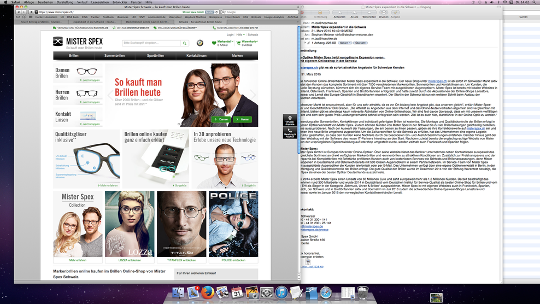
Task: Click the green Damen button on banner
Action: click(x=221, y=119)
